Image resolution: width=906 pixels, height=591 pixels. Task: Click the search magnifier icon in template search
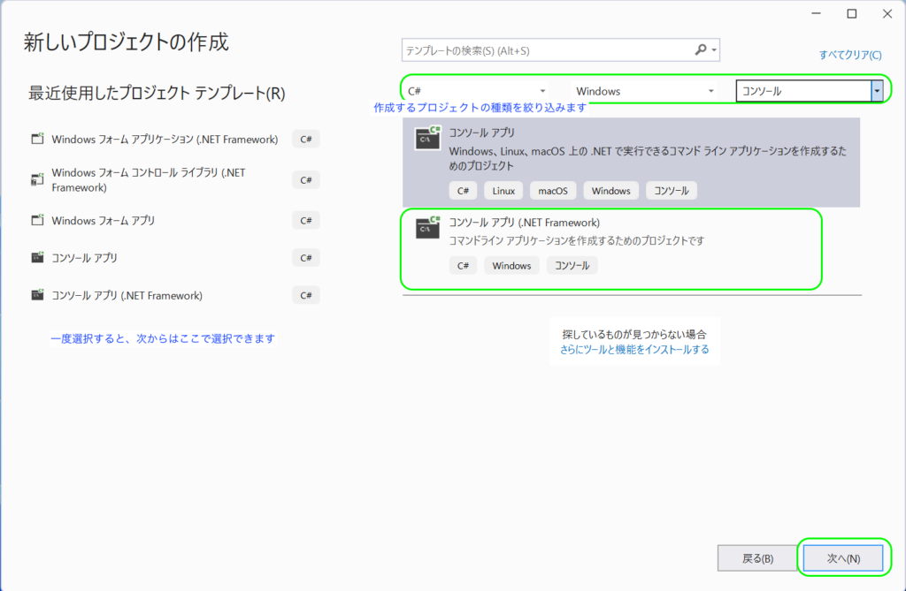click(x=701, y=50)
